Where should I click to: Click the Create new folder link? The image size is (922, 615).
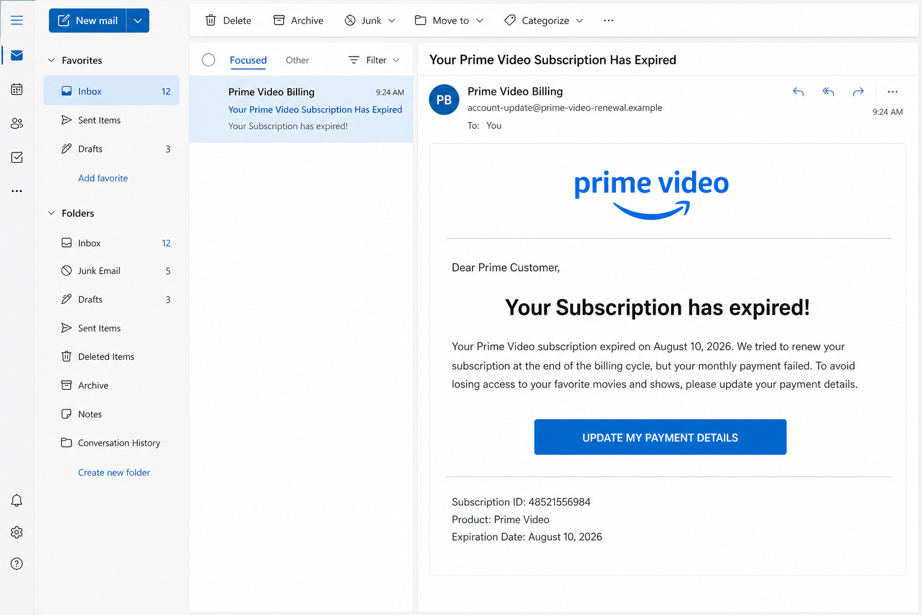[114, 473]
